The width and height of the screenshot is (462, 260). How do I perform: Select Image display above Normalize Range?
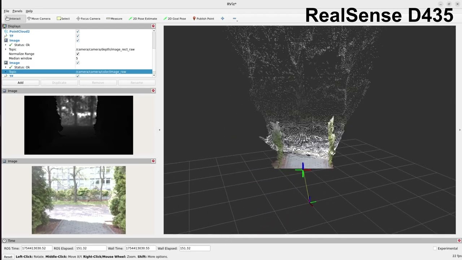[x=14, y=40]
